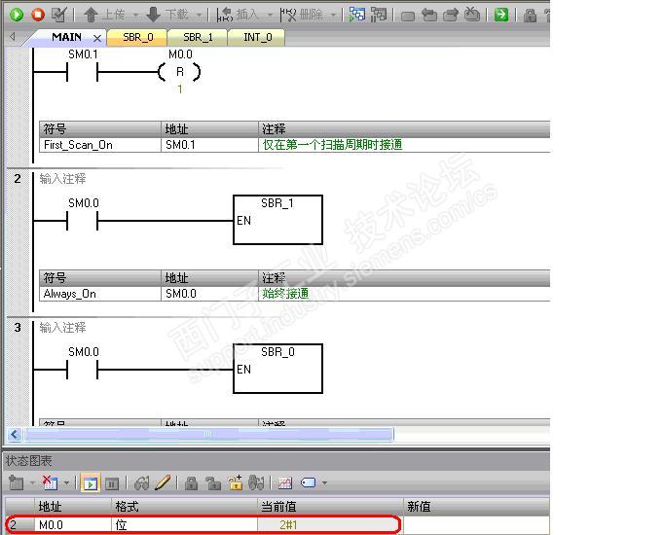Image resolution: width=665 pixels, height=535 pixels.
Task: Click the delete chart icon
Action: 50,482
